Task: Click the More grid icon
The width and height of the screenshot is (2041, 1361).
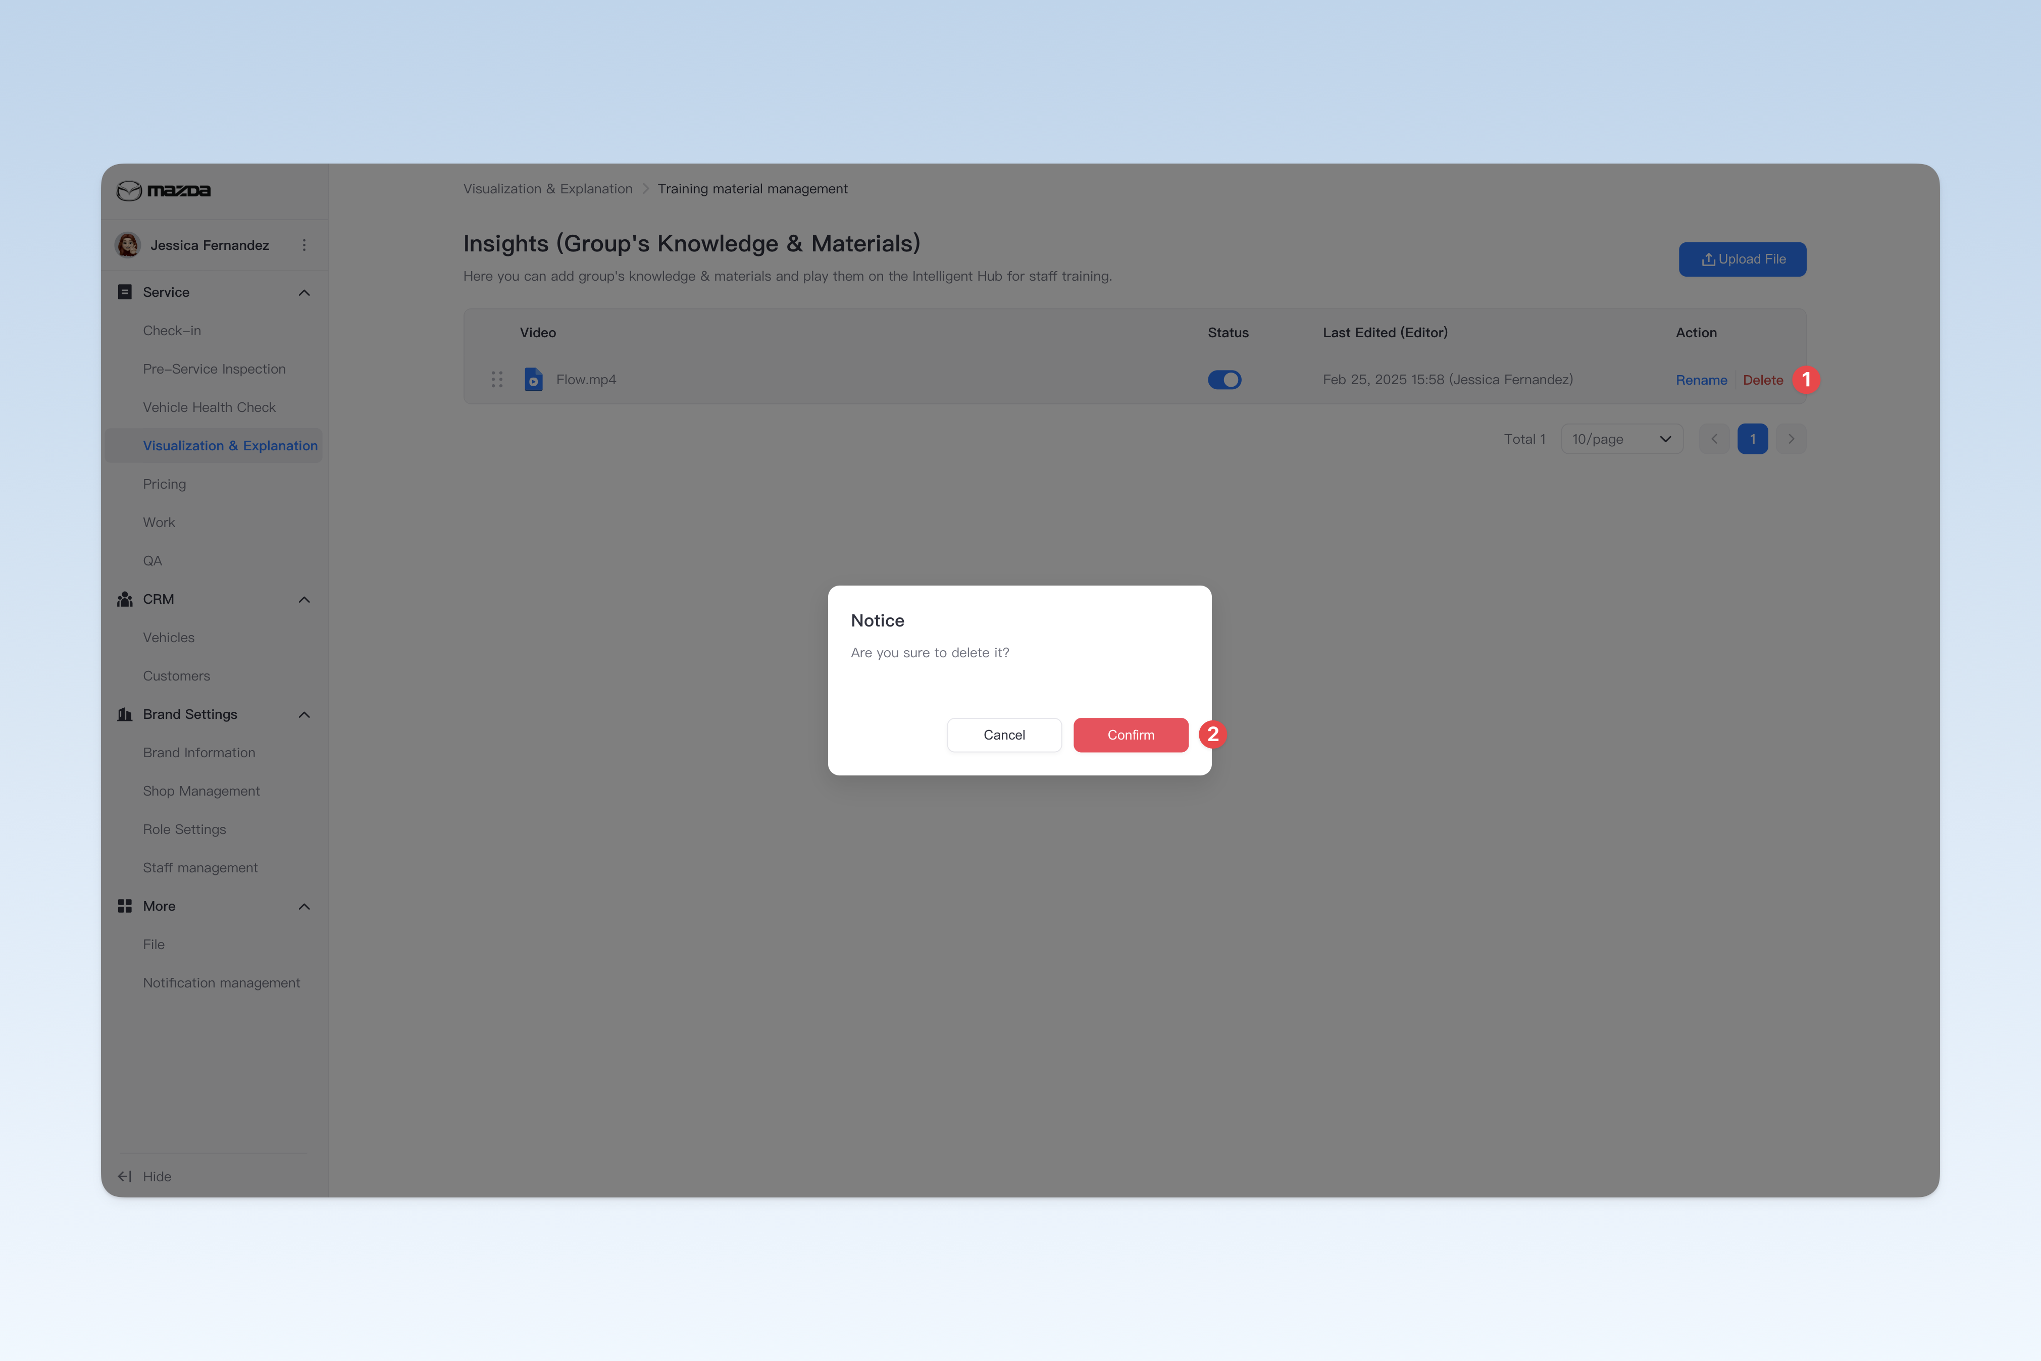Action: pos(125,906)
